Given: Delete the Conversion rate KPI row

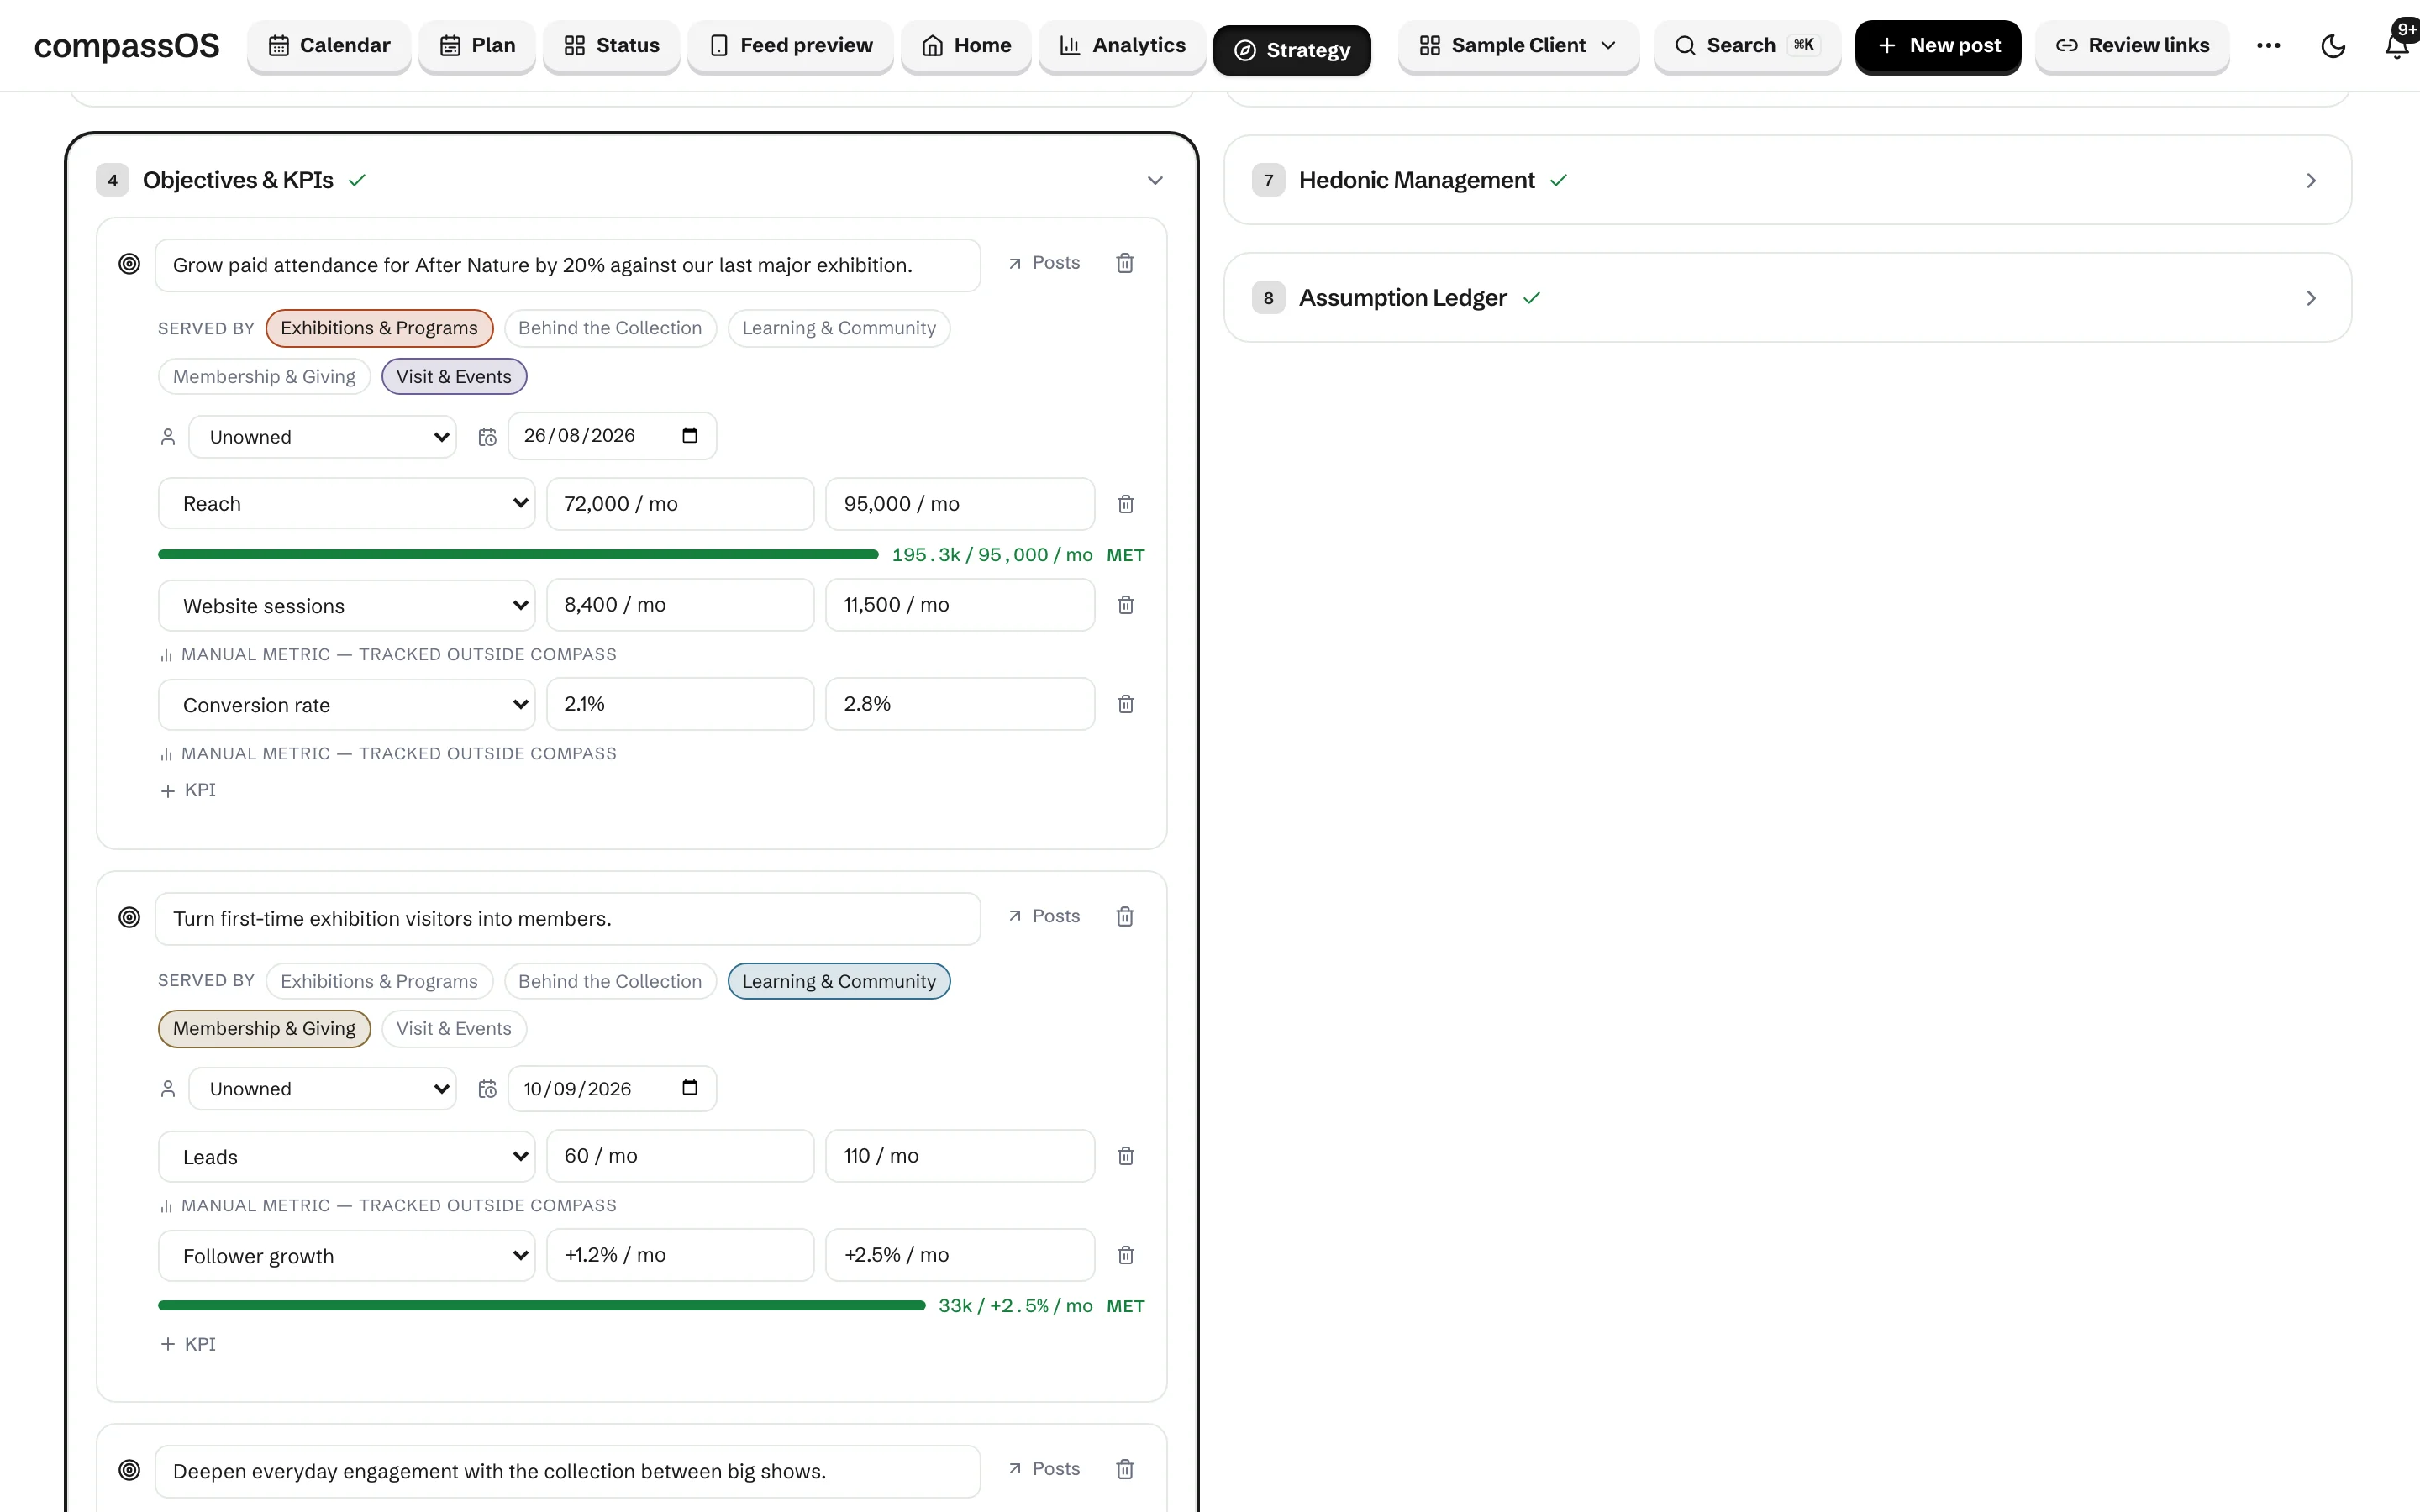Looking at the screenshot, I should (1125, 704).
